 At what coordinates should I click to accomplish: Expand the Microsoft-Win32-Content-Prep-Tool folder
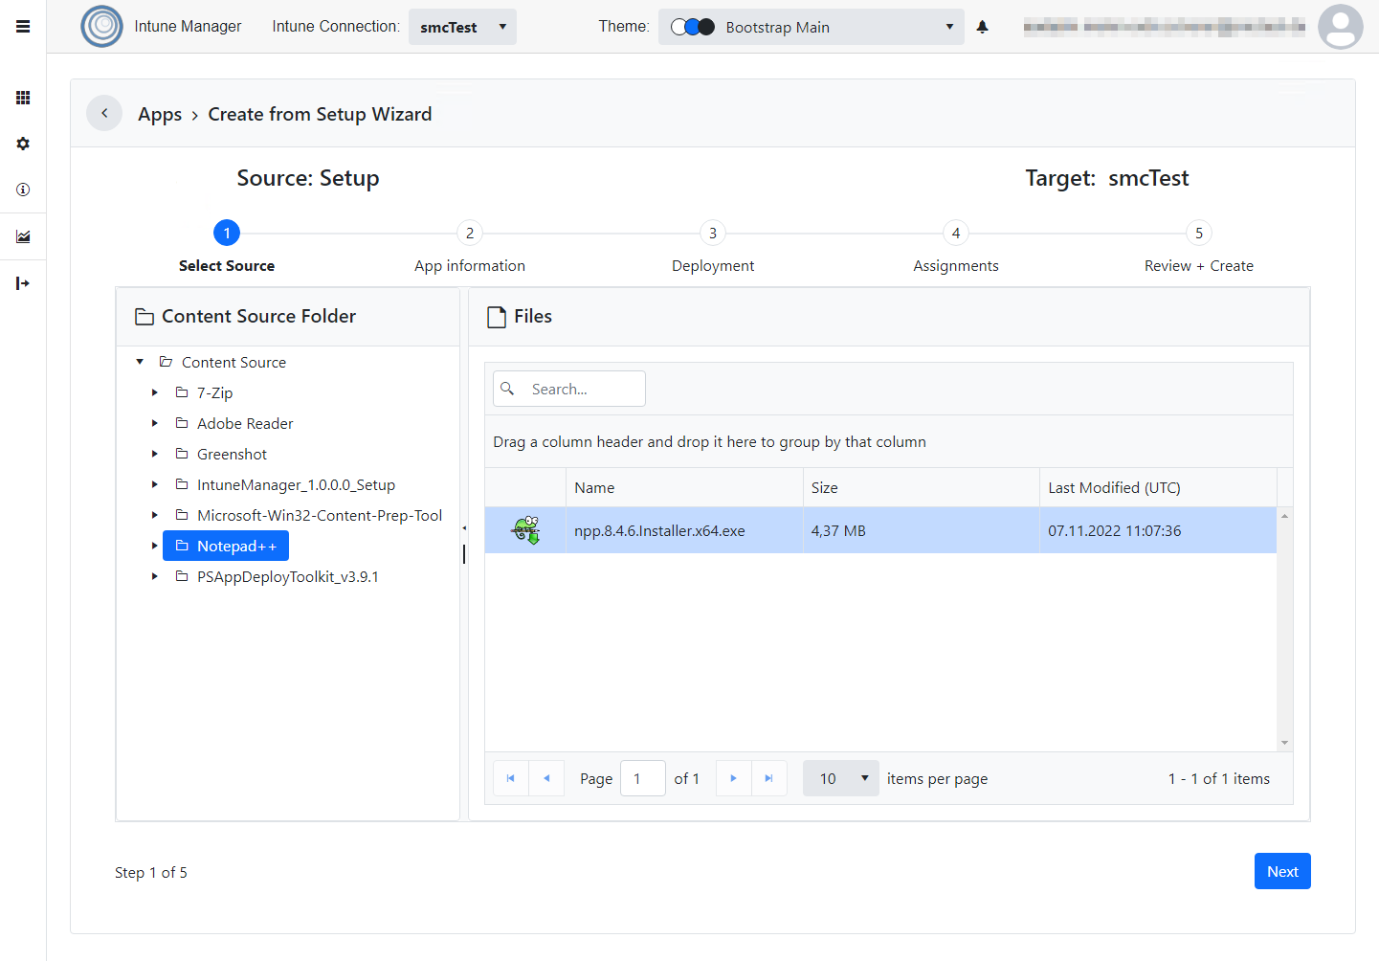tap(155, 515)
